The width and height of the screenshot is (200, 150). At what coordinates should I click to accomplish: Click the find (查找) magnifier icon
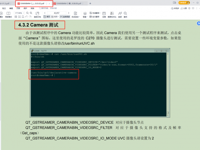click(125, 14)
